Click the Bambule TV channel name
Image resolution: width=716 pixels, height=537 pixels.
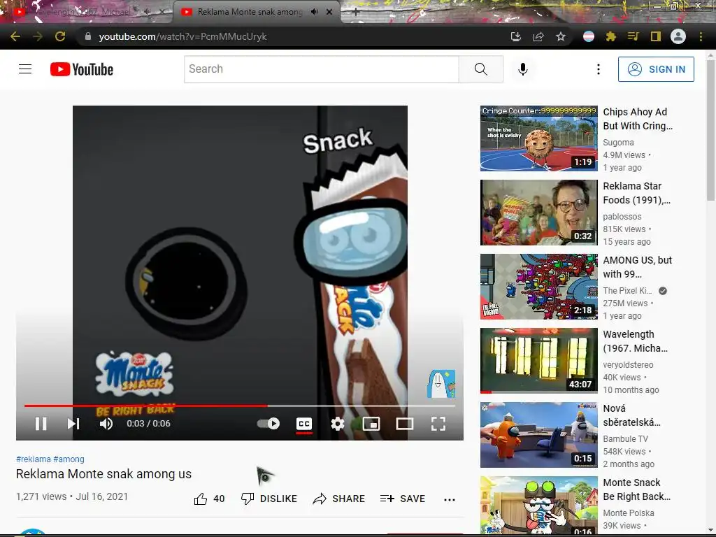pyautogui.click(x=625, y=439)
